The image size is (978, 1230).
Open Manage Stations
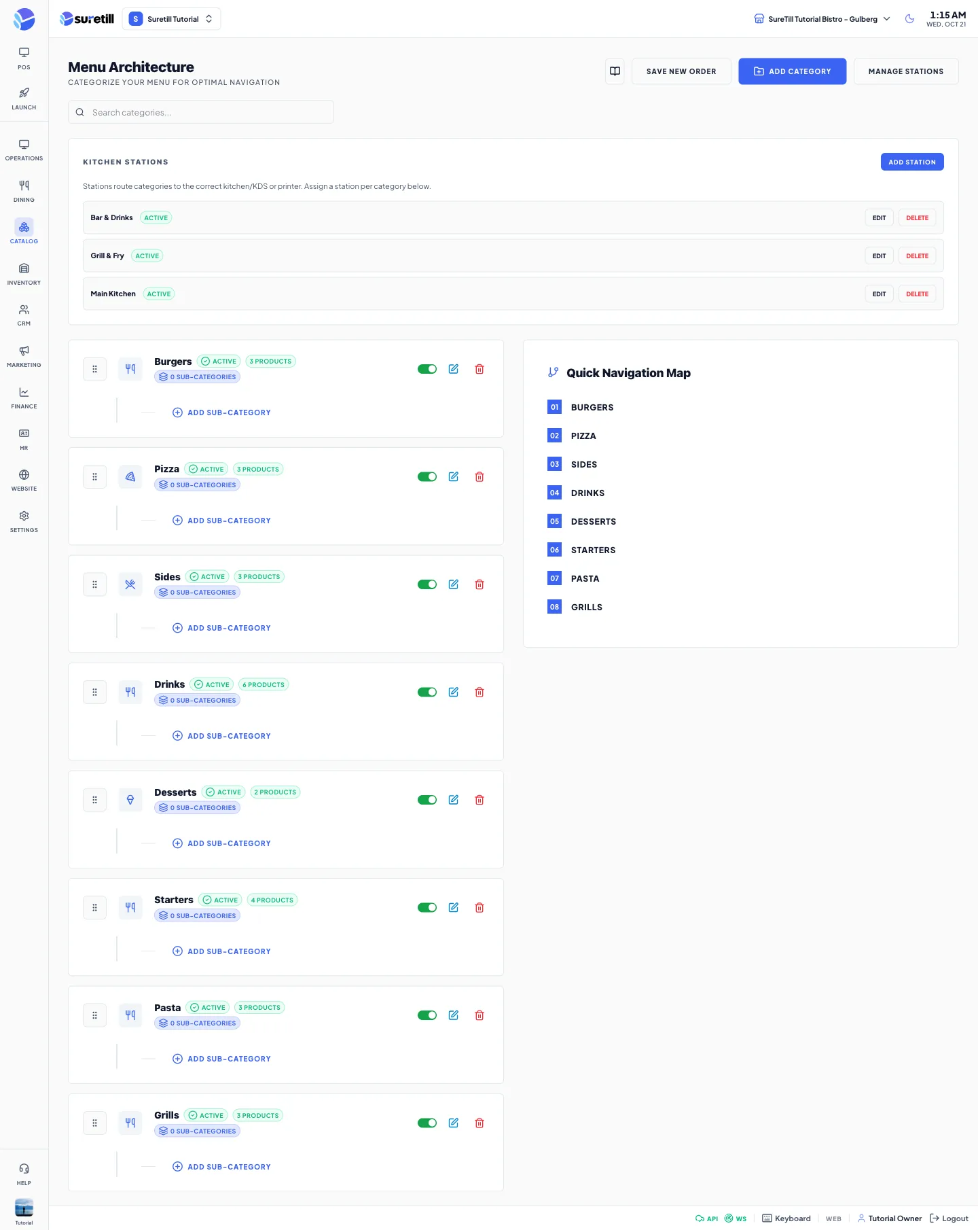(906, 71)
